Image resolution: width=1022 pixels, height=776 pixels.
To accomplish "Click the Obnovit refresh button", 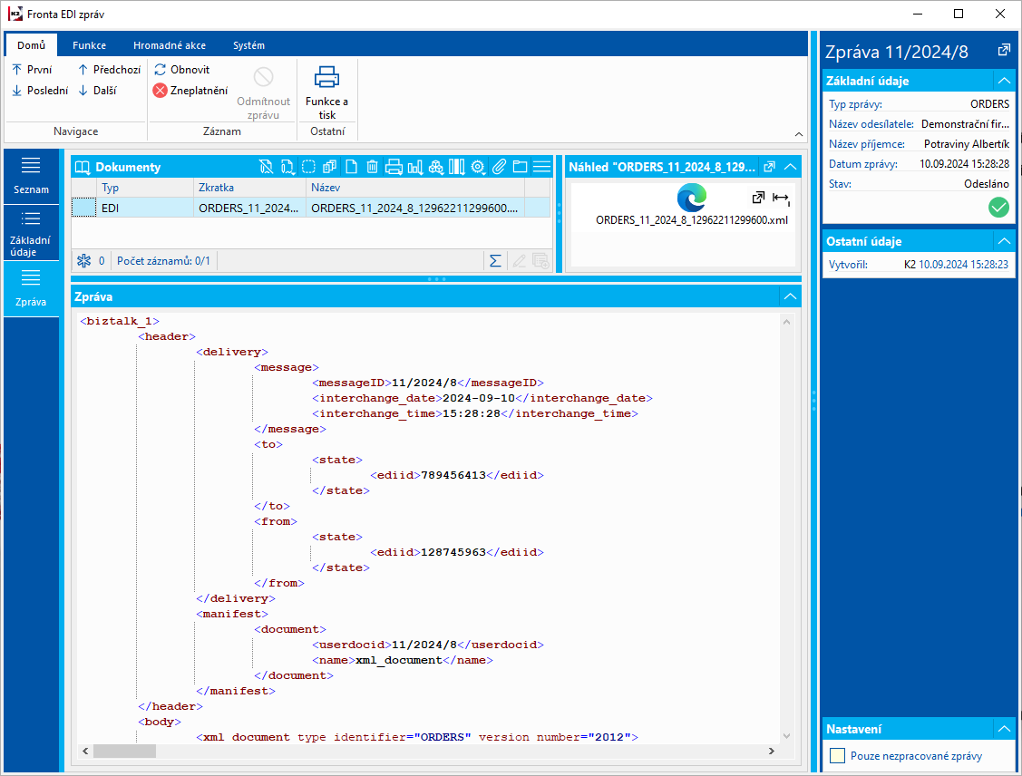I will coord(181,70).
